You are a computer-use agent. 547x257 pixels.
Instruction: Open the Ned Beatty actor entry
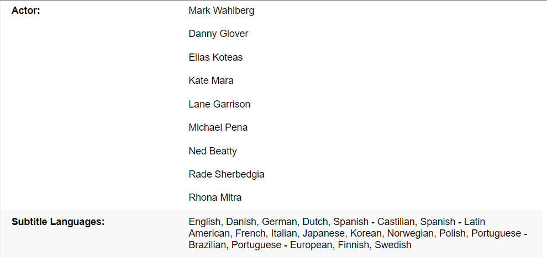(x=212, y=151)
